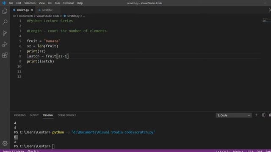Close the scratch.py editor tab
This screenshot has width=271, height=152.
[32, 10]
